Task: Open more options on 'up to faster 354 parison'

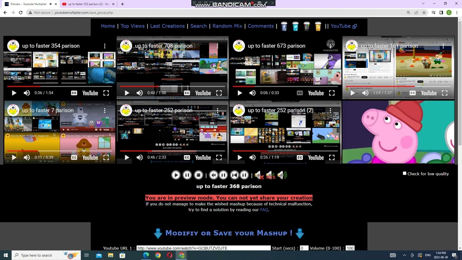Action: click(105, 46)
